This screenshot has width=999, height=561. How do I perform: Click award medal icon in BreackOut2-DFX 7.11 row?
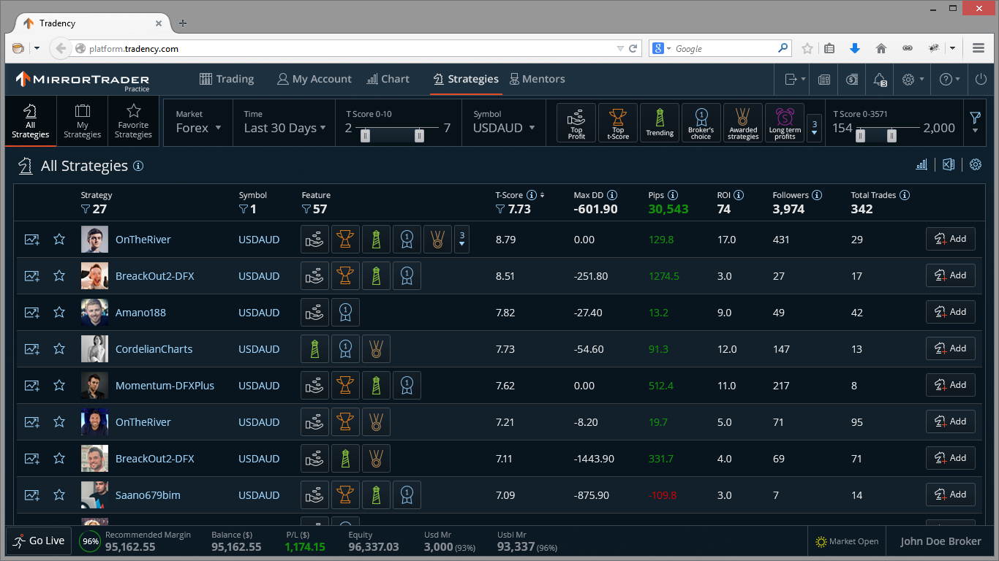click(x=376, y=458)
